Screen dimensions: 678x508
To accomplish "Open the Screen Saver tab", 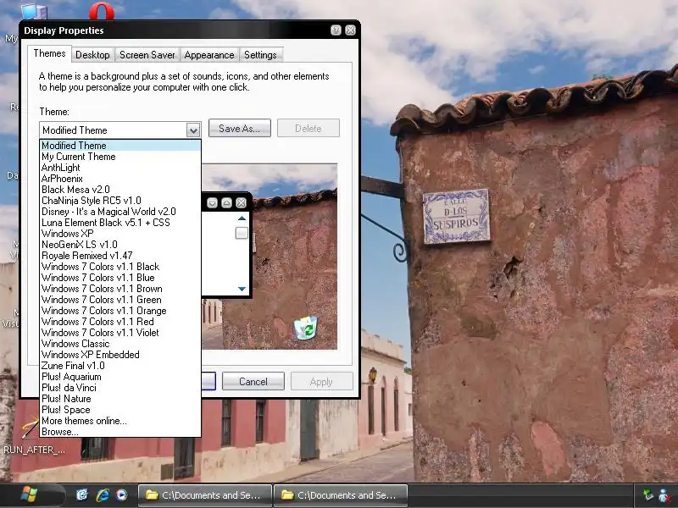I will tap(147, 55).
